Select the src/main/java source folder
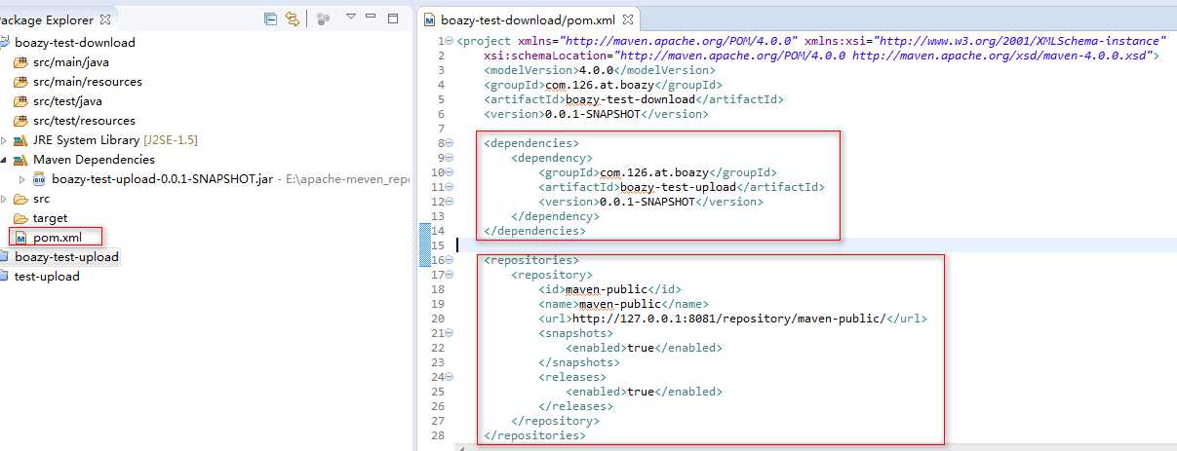The image size is (1177, 451). 71,61
